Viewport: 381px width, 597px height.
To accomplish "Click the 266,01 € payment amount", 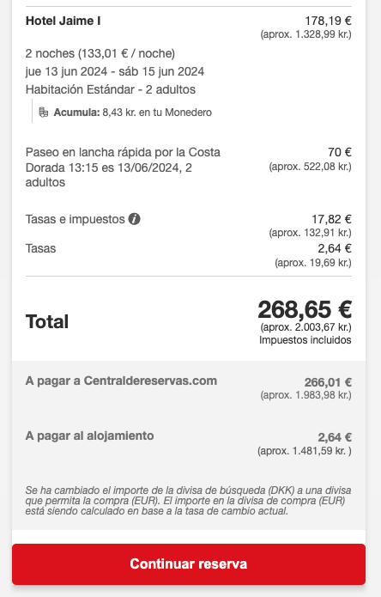I will pyautogui.click(x=328, y=382).
